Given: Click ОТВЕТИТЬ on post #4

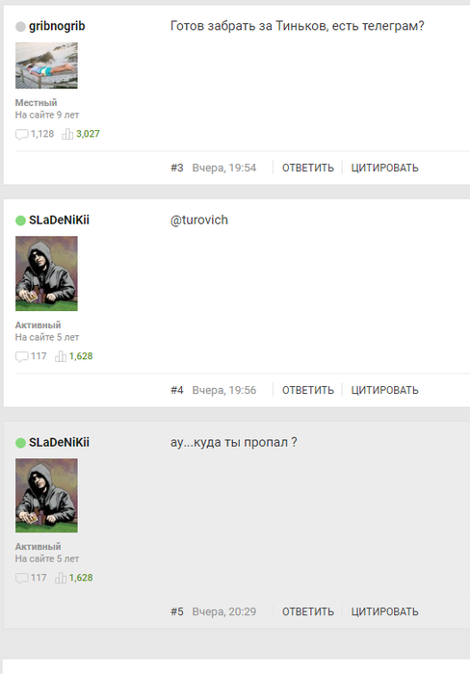Looking at the screenshot, I should click(x=308, y=390).
